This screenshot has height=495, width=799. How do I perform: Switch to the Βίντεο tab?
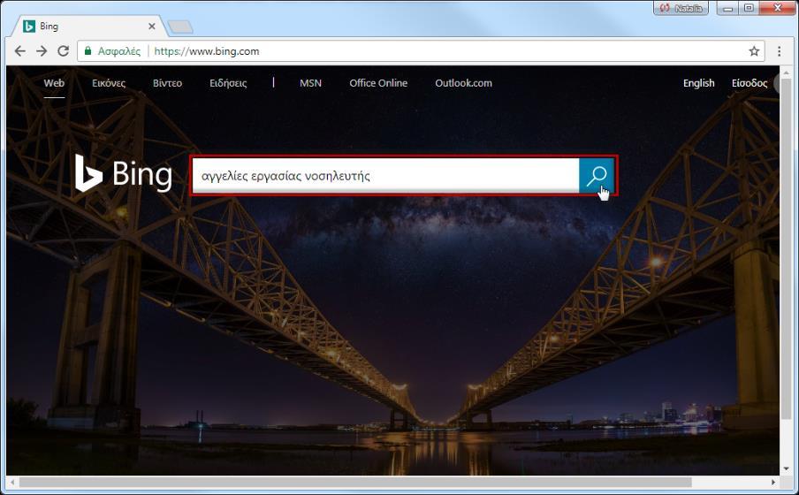(167, 83)
